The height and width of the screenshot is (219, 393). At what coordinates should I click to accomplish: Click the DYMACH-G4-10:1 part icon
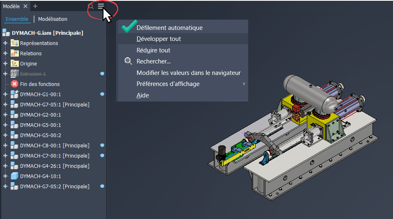click(14, 176)
